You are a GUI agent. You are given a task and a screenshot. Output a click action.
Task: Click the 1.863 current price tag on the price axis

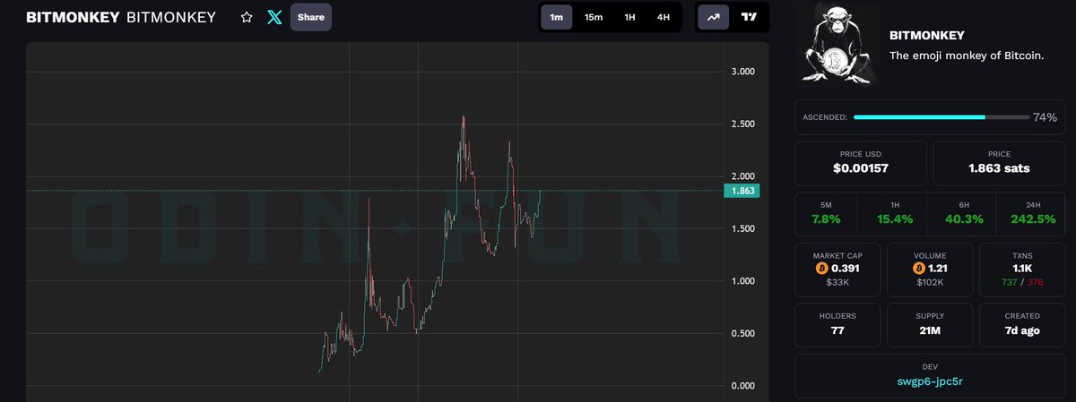pos(741,191)
